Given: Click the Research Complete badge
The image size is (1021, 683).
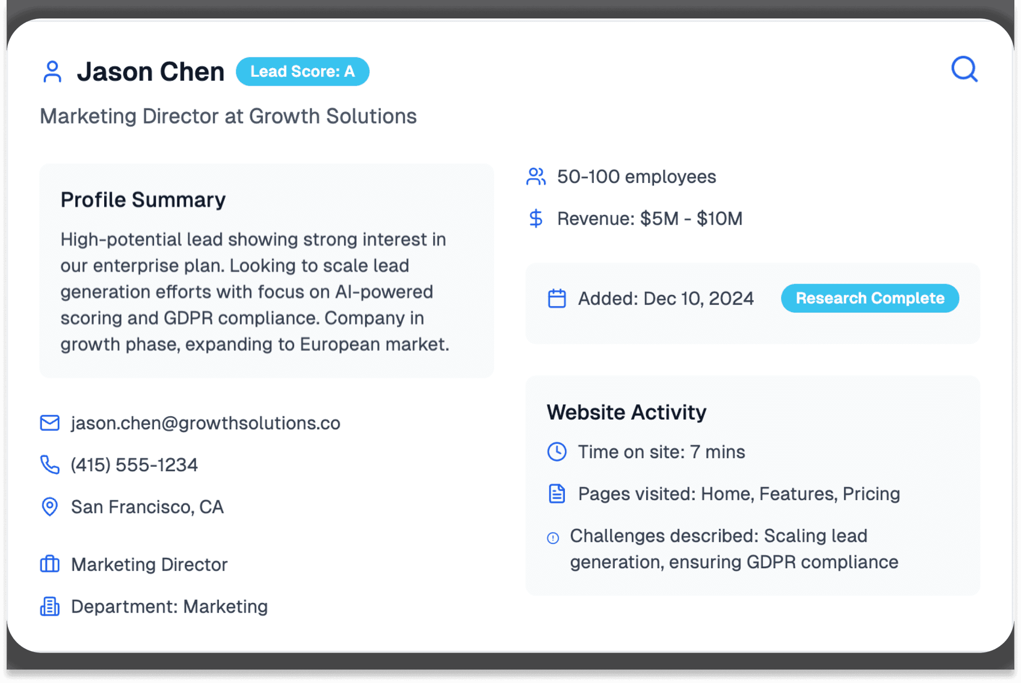Looking at the screenshot, I should click(870, 298).
